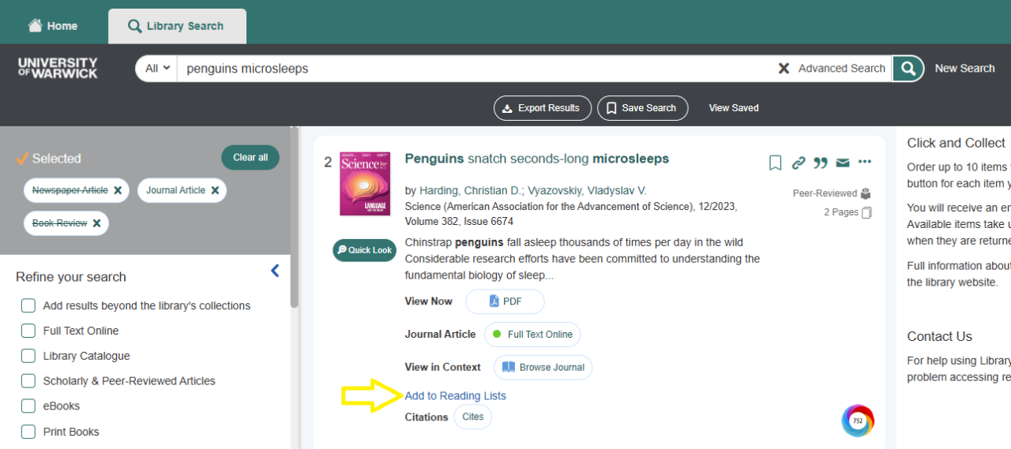Screen dimensions: 1011x449
Task: Remove the Book Review filter
Action: pyautogui.click(x=96, y=223)
